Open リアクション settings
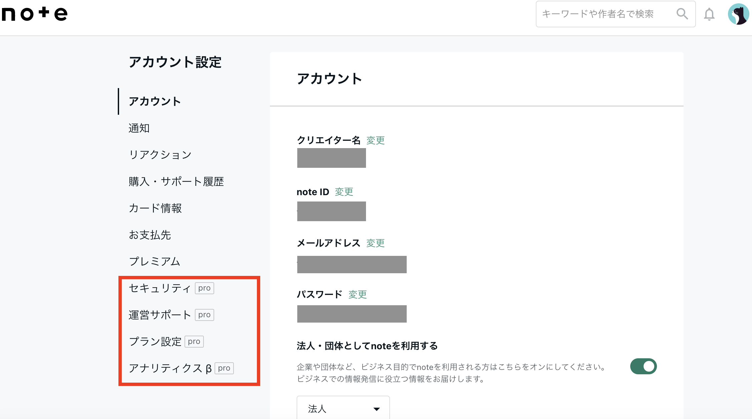The width and height of the screenshot is (752, 419). coord(160,155)
